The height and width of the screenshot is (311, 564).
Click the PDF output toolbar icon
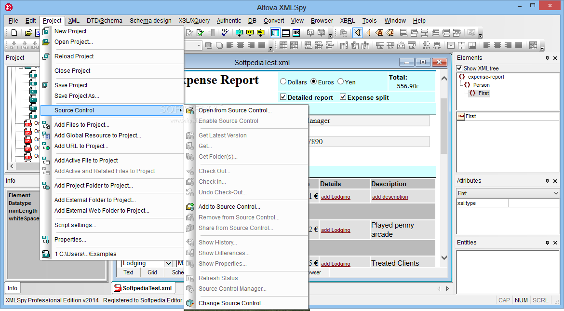(x=35, y=45)
